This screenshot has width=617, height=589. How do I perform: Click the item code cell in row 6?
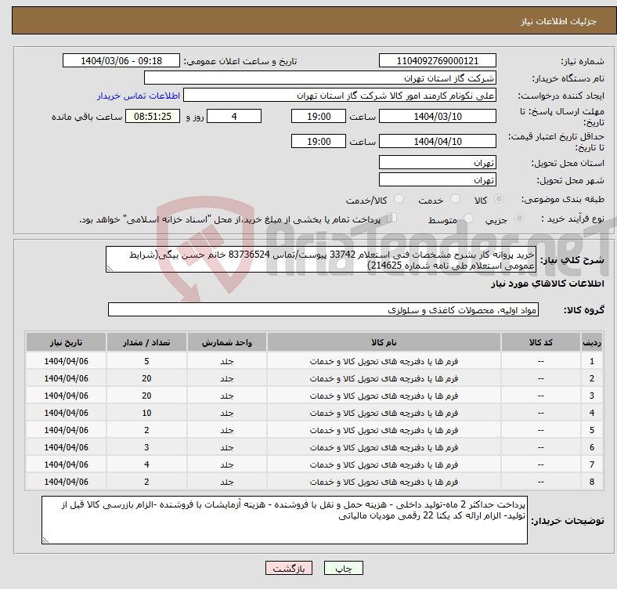541,448
